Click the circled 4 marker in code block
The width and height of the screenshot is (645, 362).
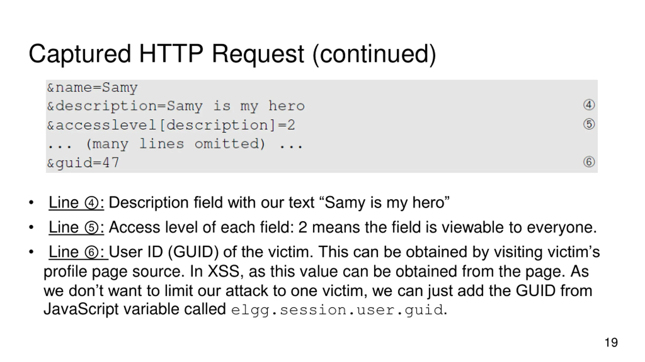click(589, 105)
